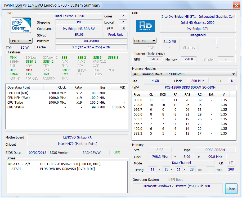Click the total memory size 8 GB field
Screen dimensions: 242x198
coord(160,150)
